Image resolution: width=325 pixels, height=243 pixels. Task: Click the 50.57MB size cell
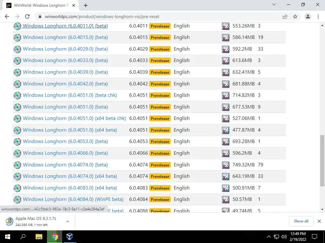(242, 199)
